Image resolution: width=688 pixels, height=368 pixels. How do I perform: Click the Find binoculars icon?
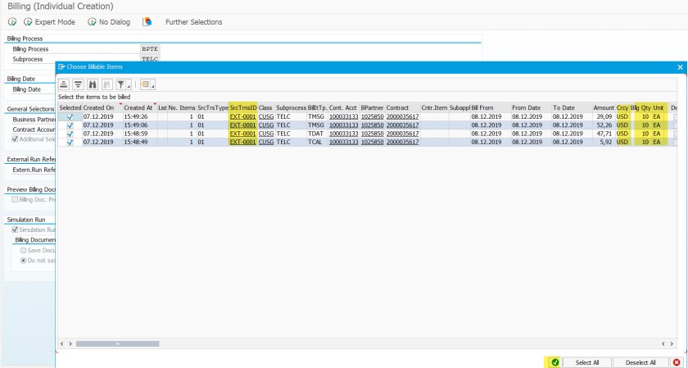tap(93, 84)
